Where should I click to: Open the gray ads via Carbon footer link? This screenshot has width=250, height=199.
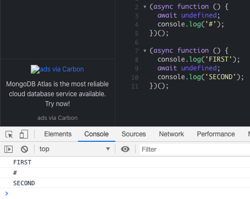[x=58, y=118]
